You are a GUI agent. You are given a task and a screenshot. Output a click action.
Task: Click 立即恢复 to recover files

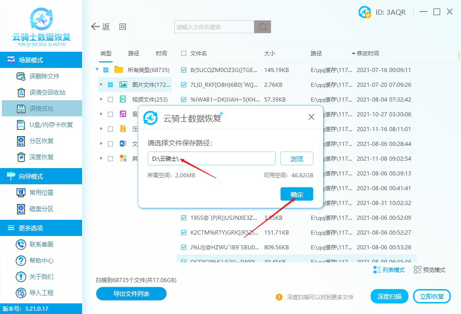click(x=432, y=296)
